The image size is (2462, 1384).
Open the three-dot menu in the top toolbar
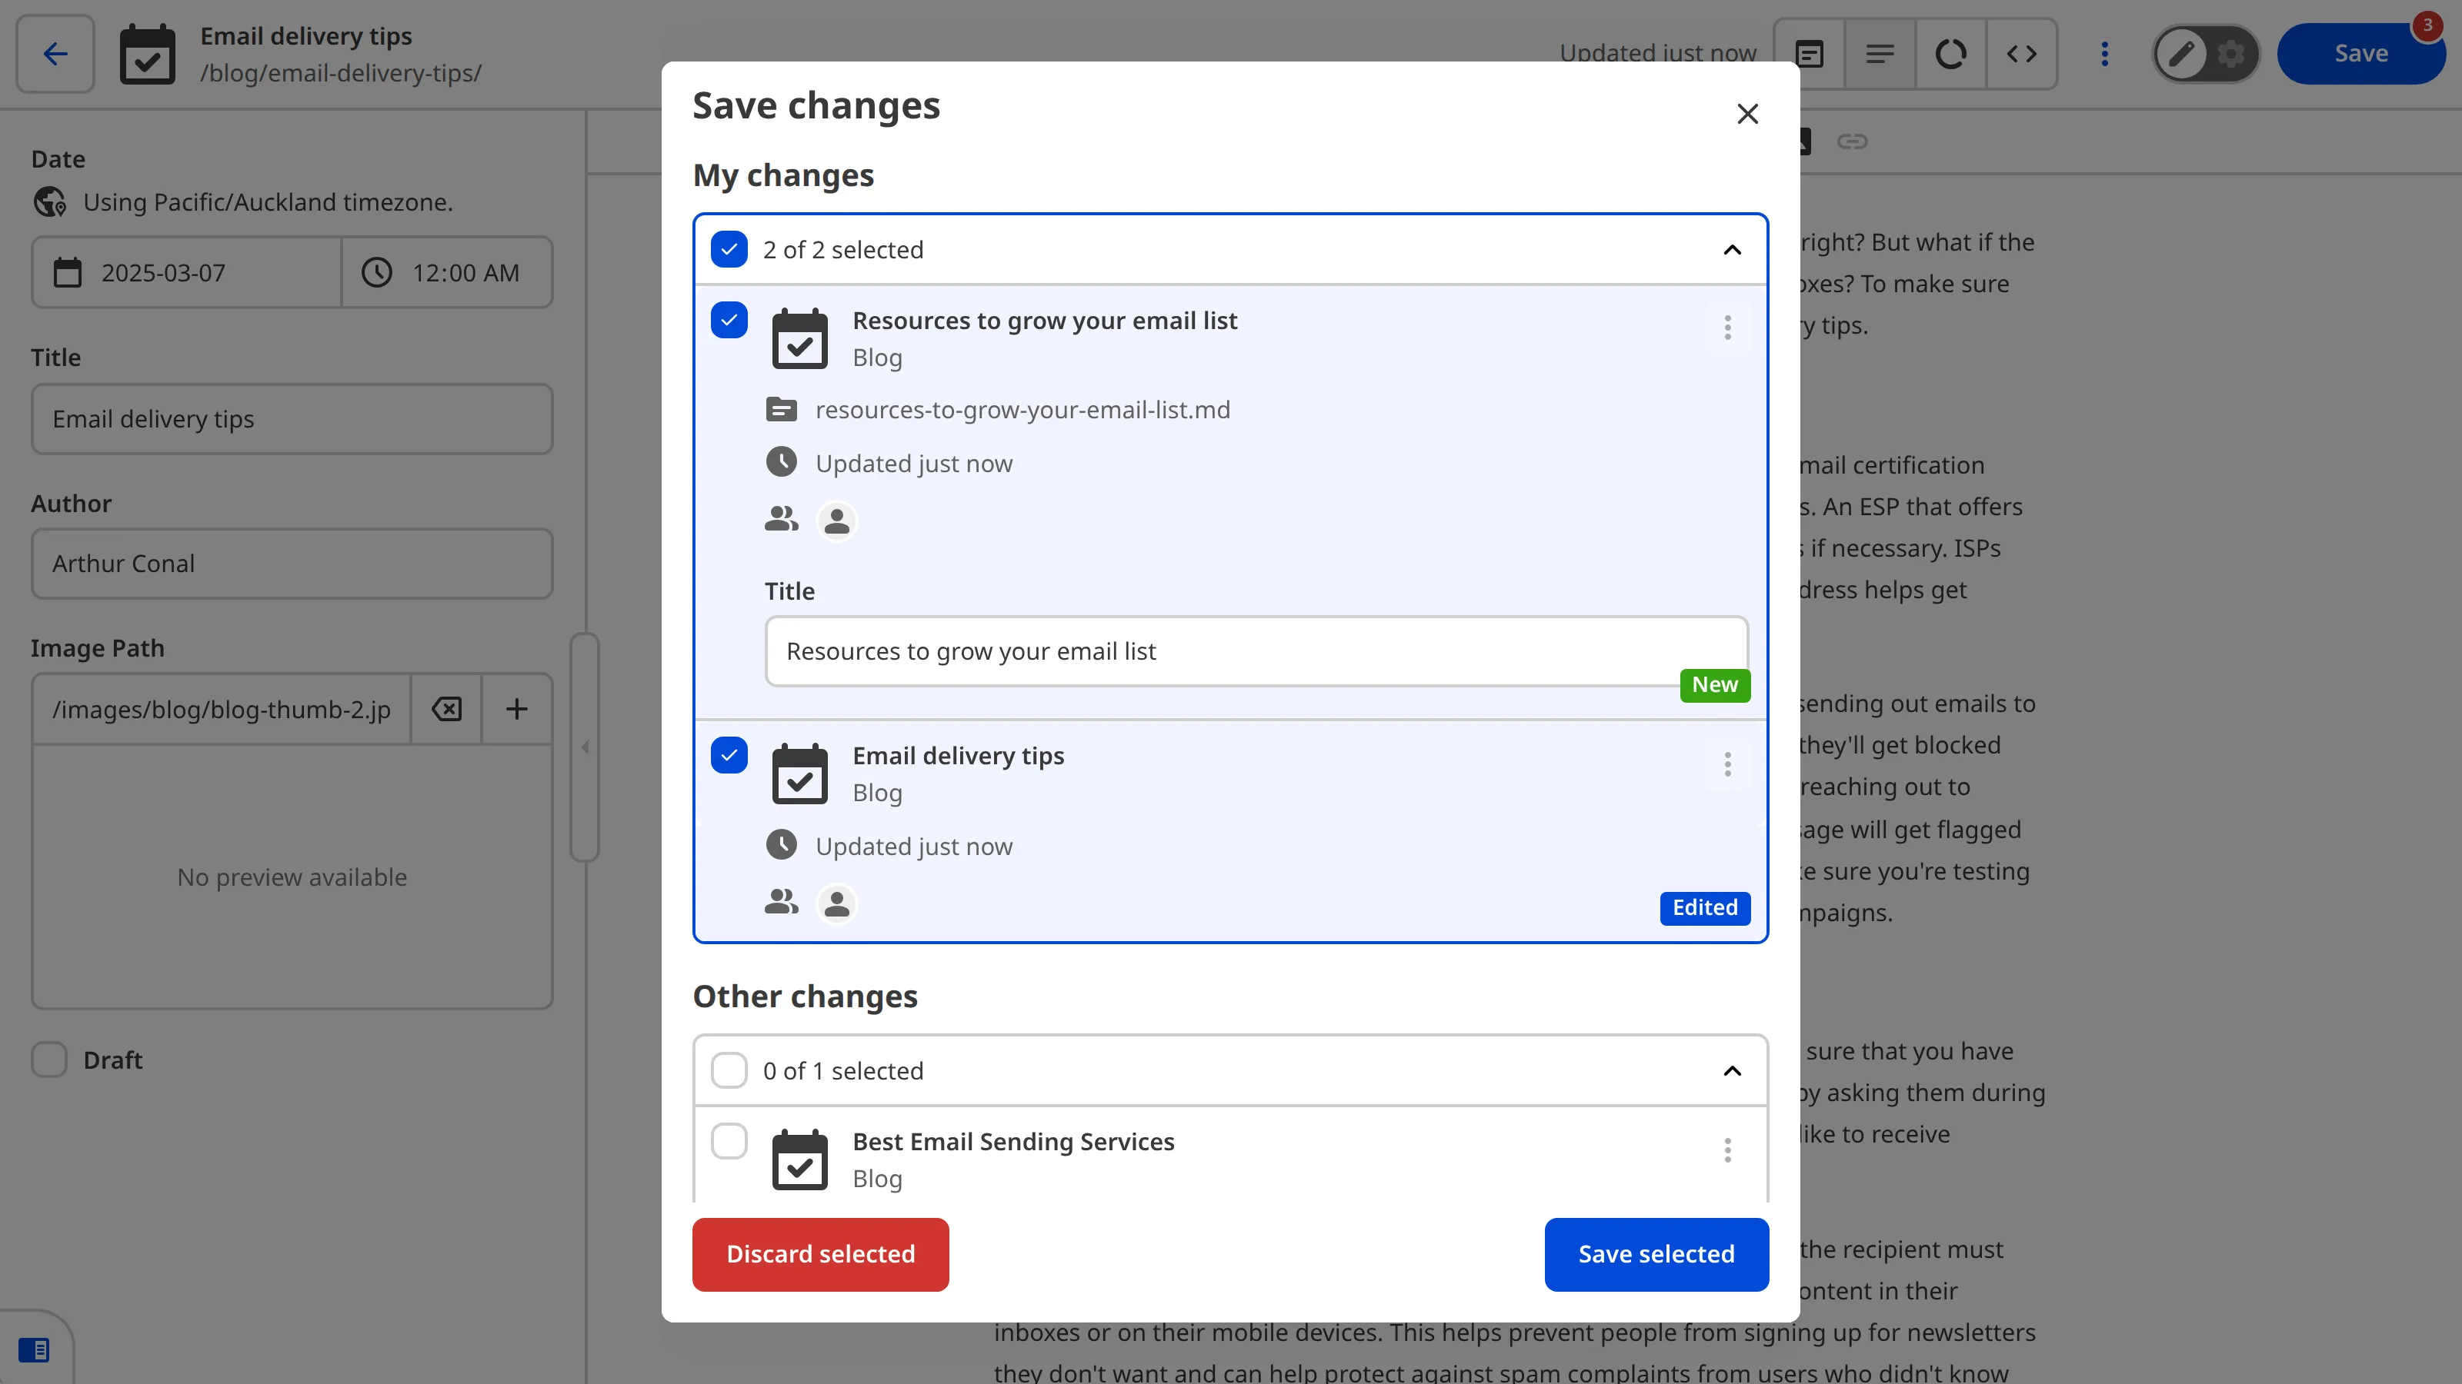[2106, 54]
